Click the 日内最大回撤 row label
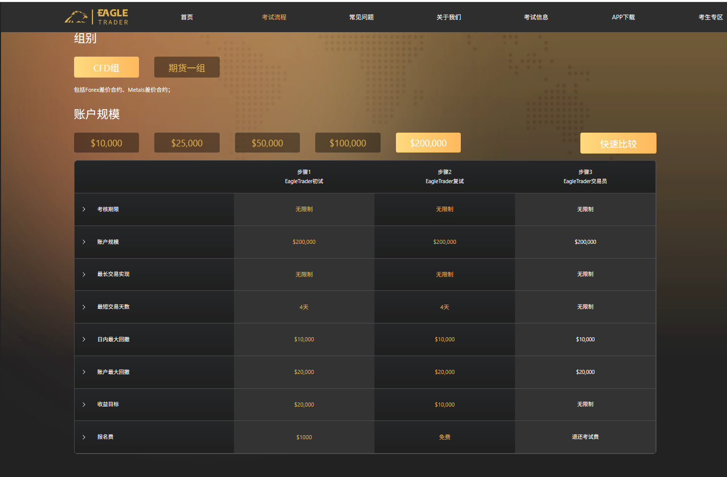 coord(113,339)
